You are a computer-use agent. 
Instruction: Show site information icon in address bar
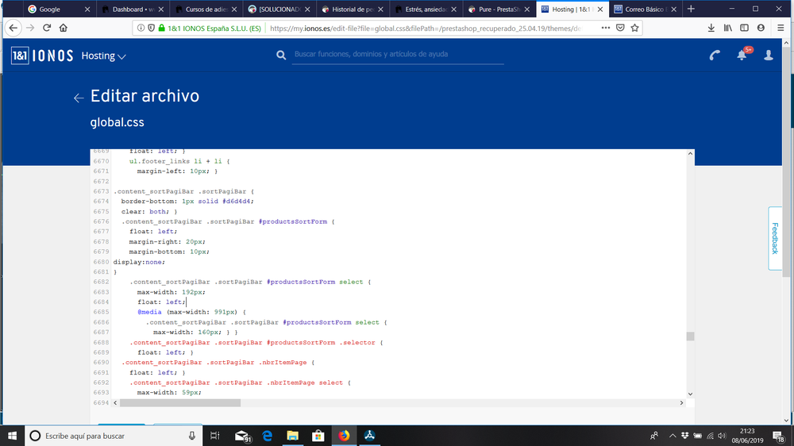141,28
